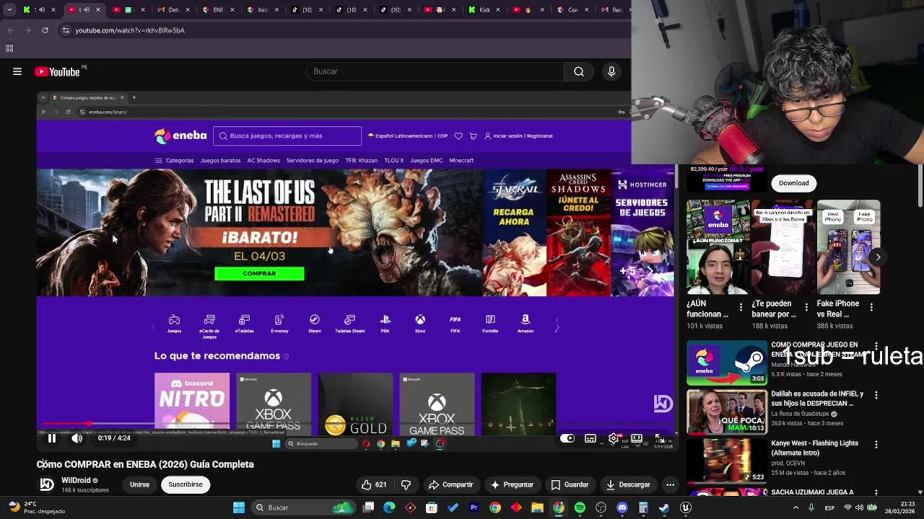
Task: Show next Shorts with right arrow
Action: pos(878,257)
